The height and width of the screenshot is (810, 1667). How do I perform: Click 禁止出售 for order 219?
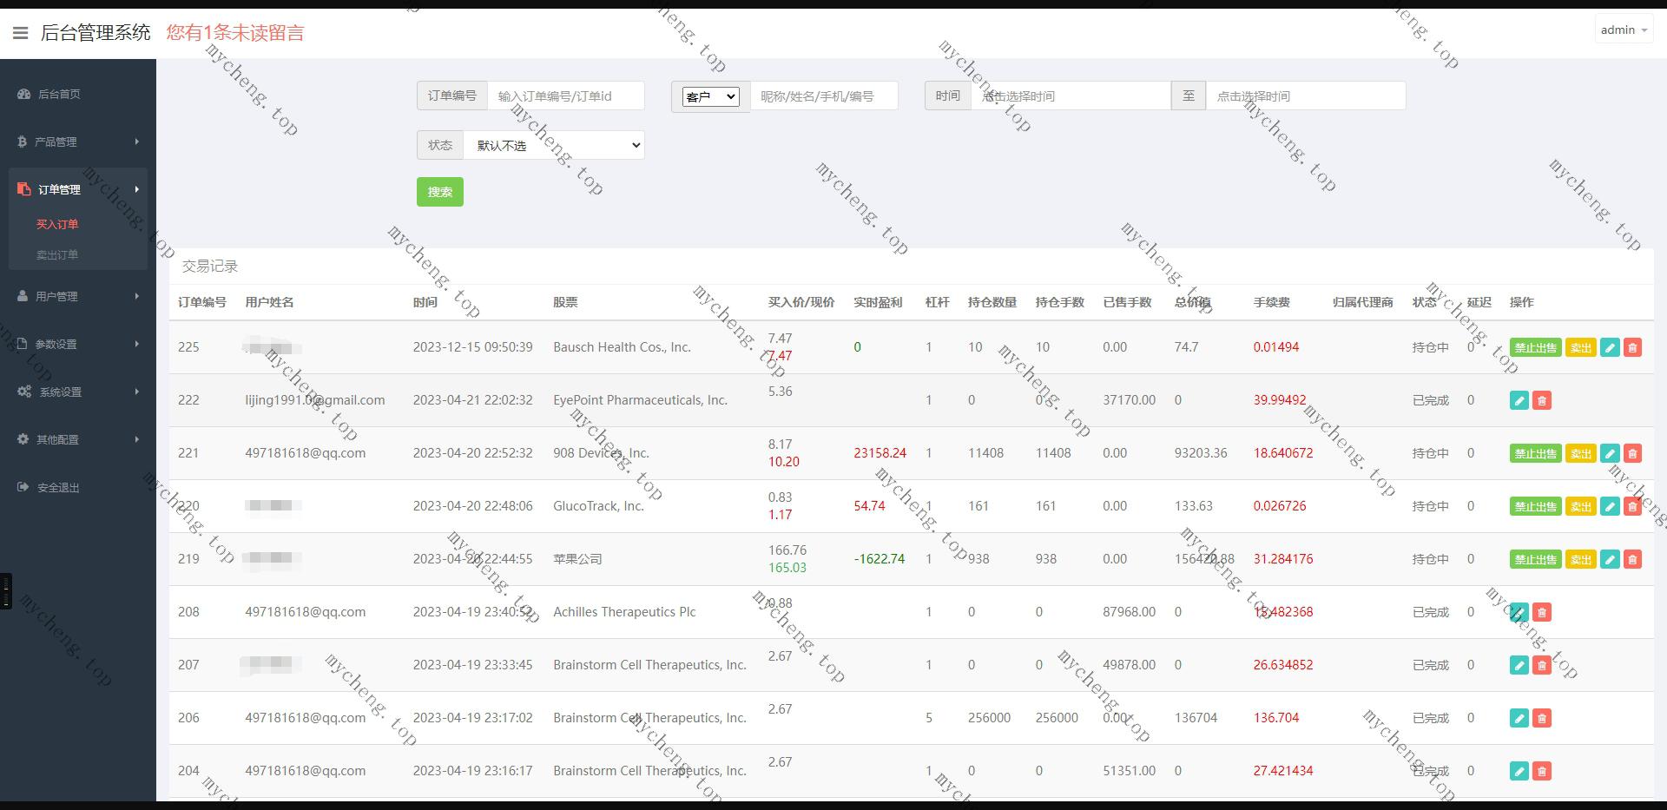pyautogui.click(x=1535, y=559)
